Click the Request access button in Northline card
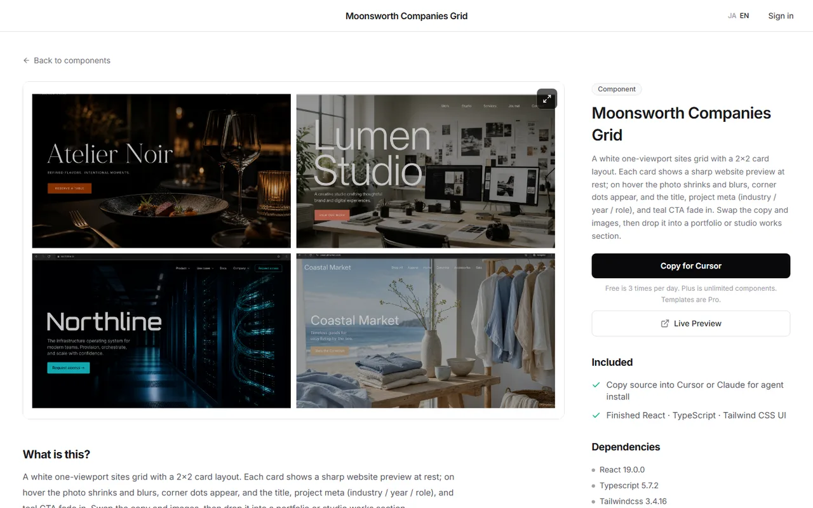Image resolution: width=813 pixels, height=508 pixels. pyautogui.click(x=68, y=368)
